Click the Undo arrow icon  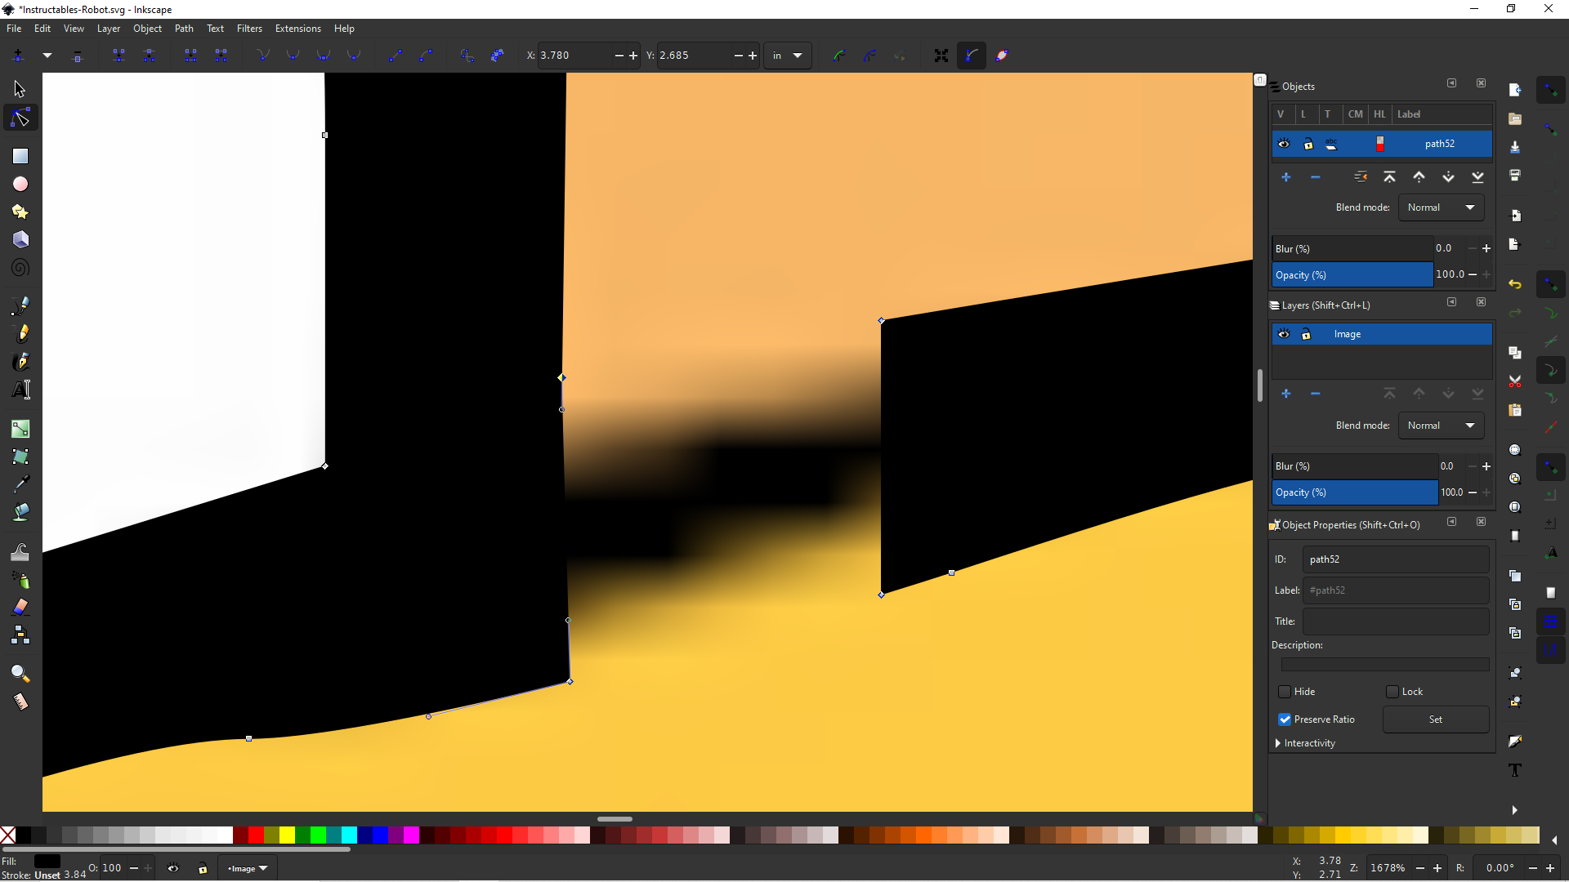(1515, 284)
